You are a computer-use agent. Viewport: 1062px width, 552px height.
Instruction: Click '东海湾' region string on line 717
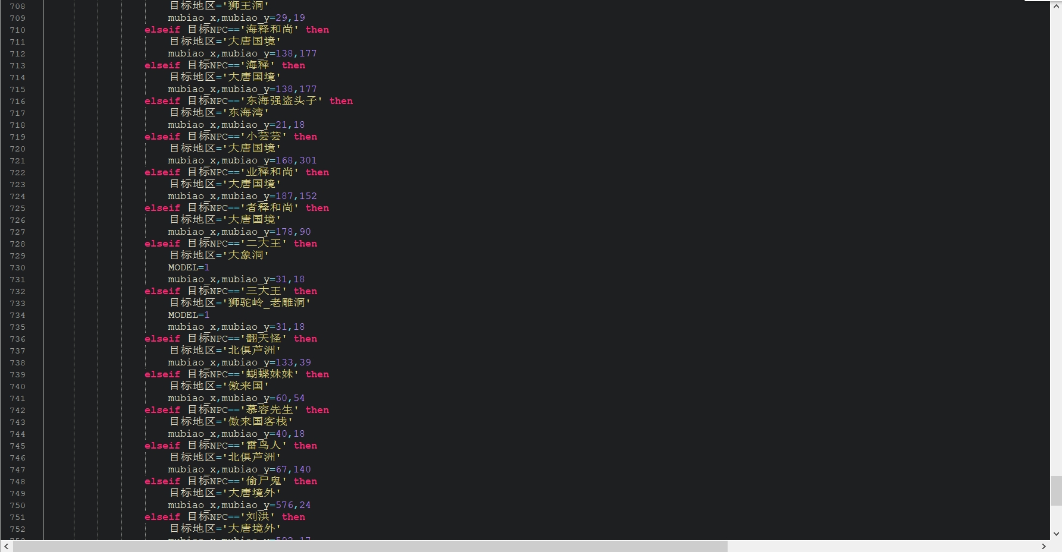coord(245,113)
